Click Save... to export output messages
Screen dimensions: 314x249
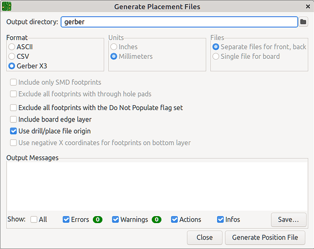289,220
